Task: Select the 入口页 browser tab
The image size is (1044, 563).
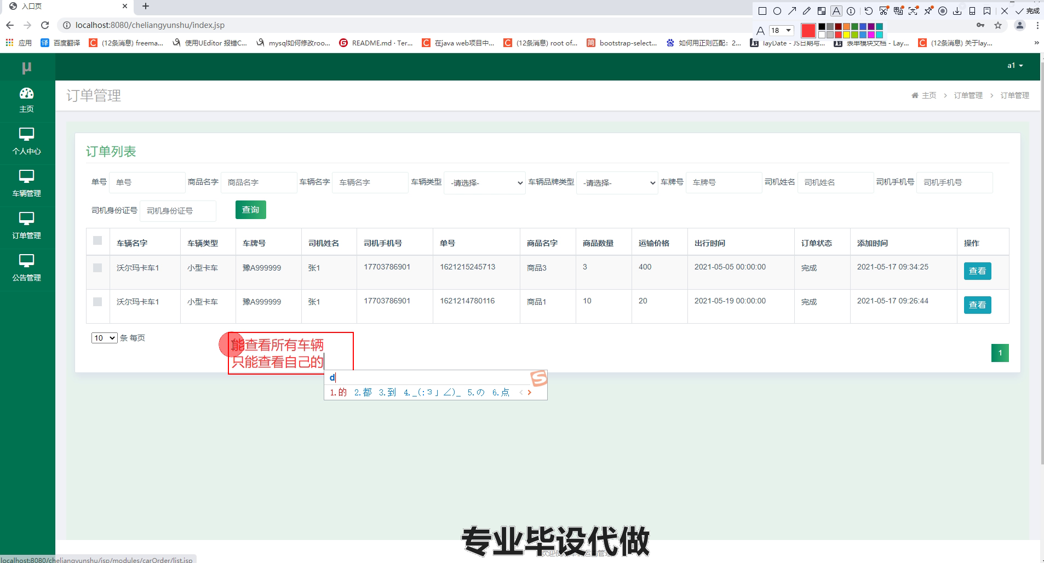Action: 67,7
